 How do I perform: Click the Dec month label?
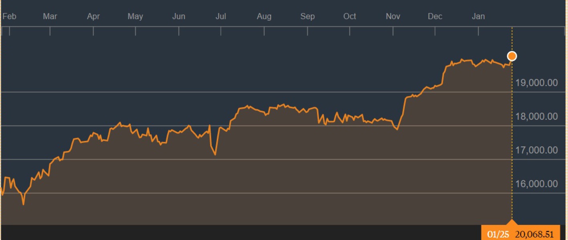[435, 16]
